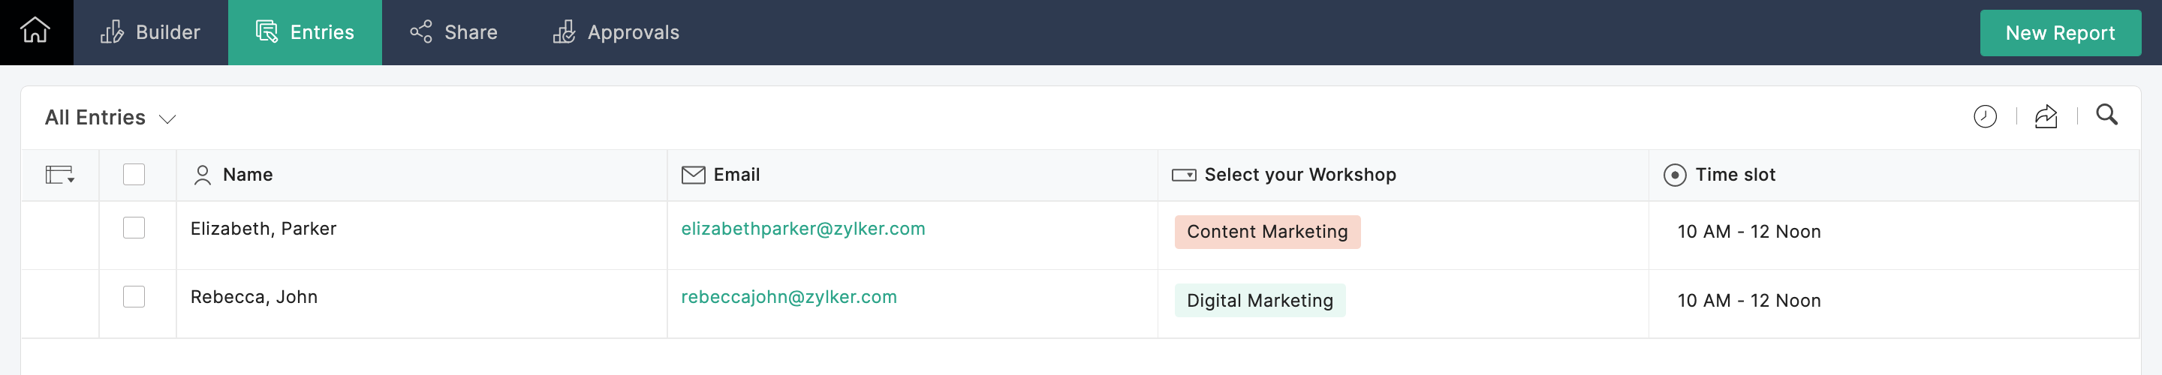The height and width of the screenshot is (375, 2162).
Task: Open the Approvals tab
Action: pyautogui.click(x=616, y=33)
